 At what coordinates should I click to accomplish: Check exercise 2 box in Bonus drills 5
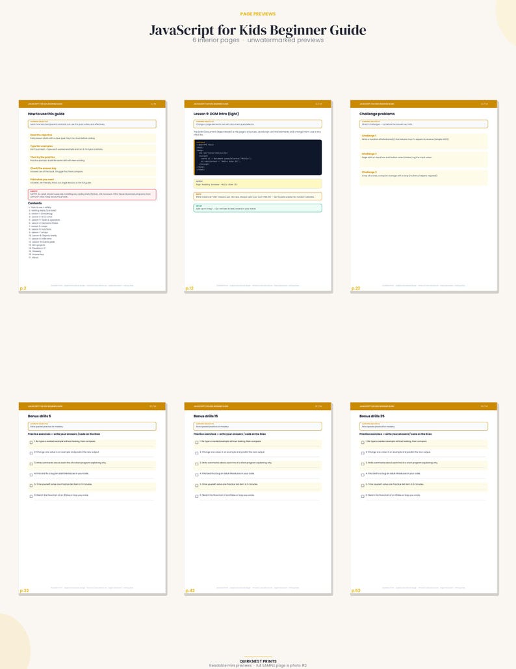[x=31, y=453]
